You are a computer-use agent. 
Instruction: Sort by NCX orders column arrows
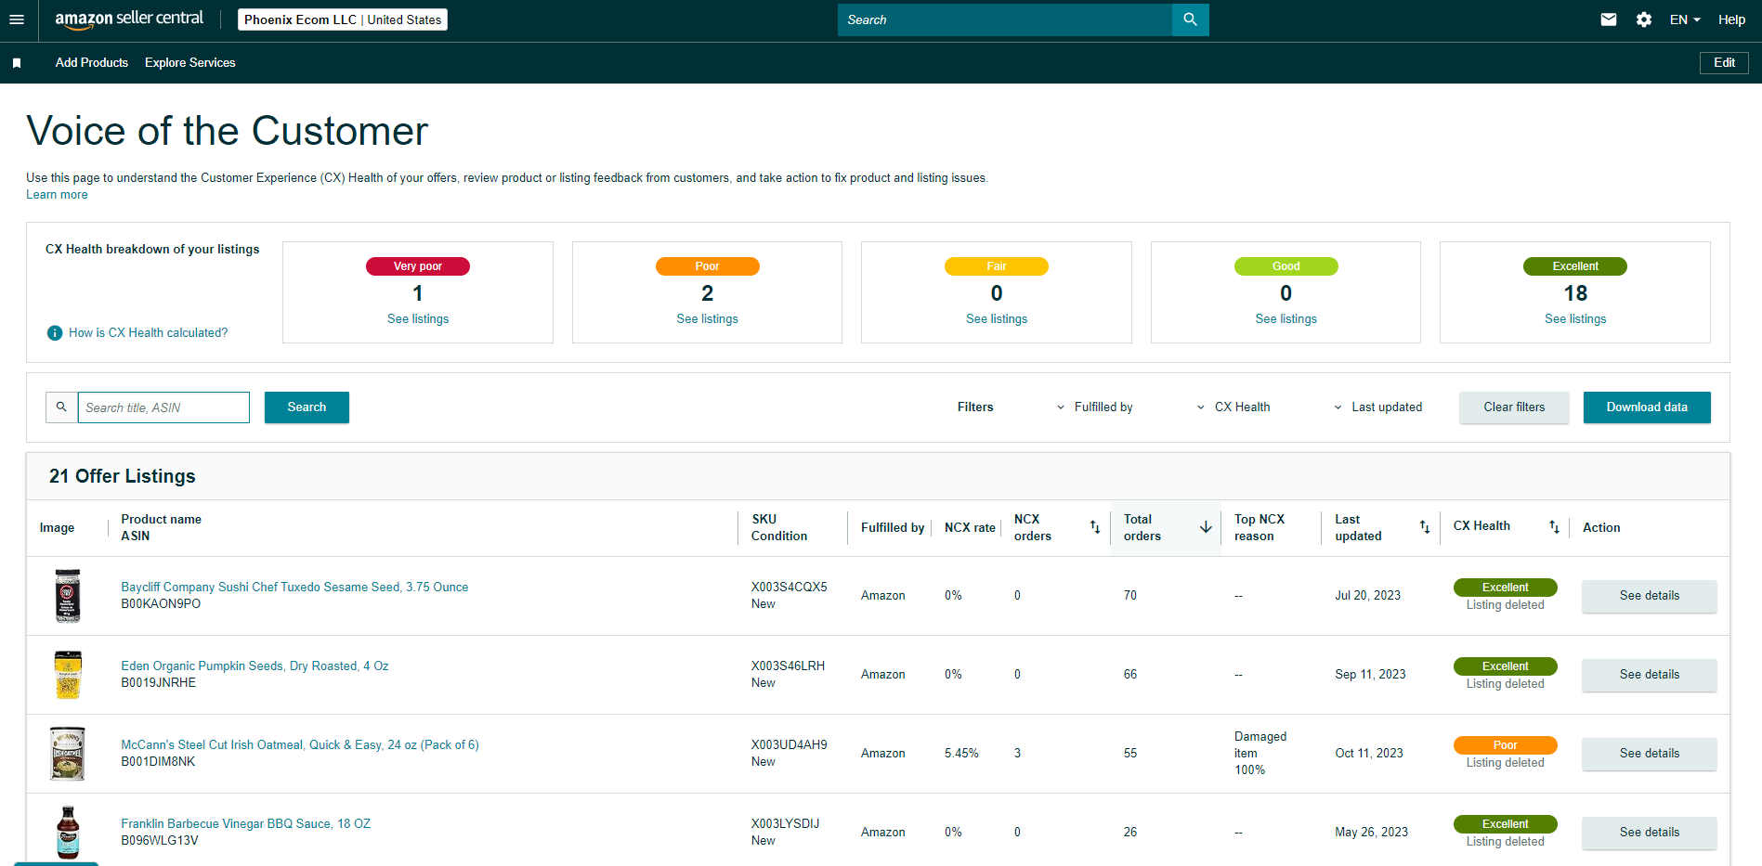point(1095,527)
